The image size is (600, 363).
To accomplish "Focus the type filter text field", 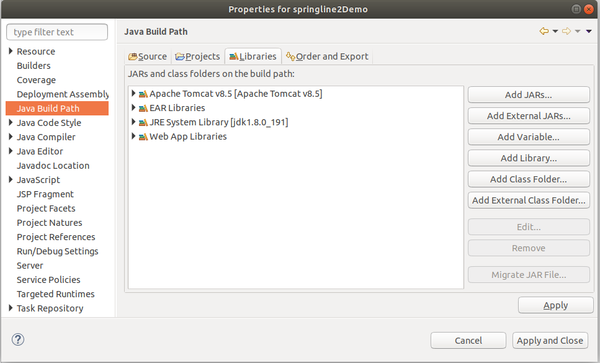I will [57, 32].
